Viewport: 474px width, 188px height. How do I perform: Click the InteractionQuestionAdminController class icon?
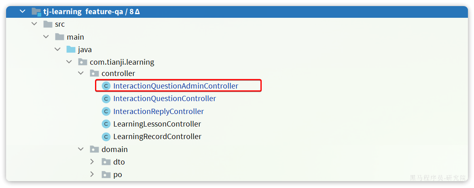[x=106, y=86]
